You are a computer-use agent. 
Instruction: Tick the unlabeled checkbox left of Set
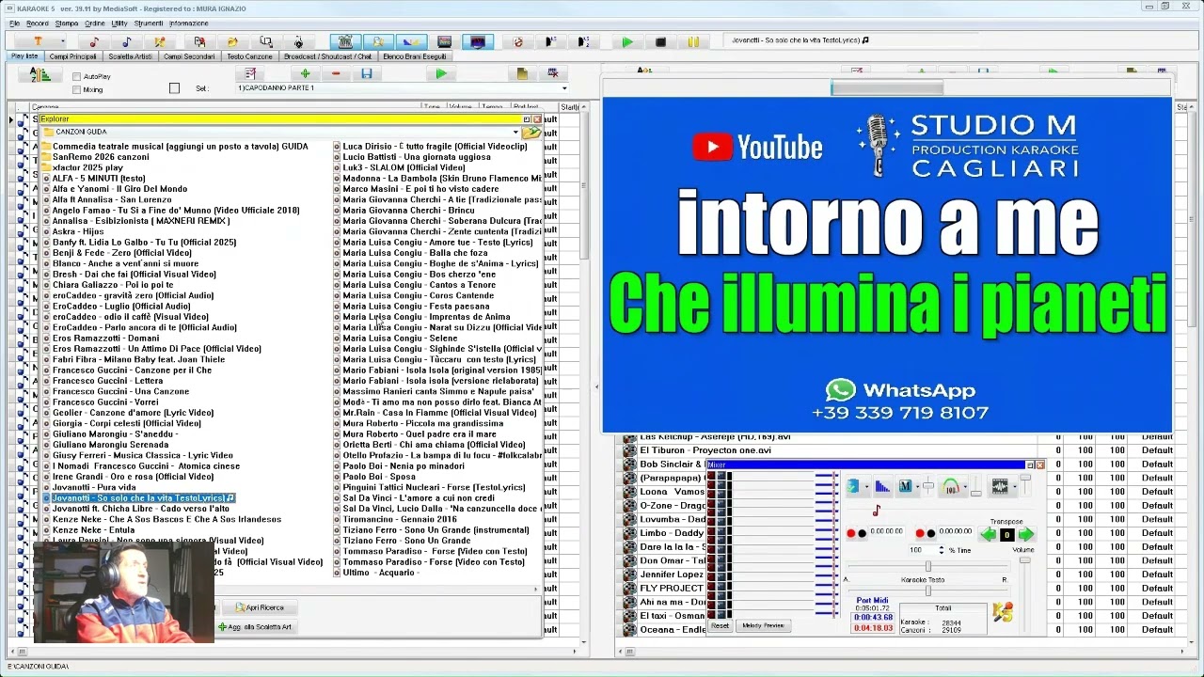click(174, 88)
